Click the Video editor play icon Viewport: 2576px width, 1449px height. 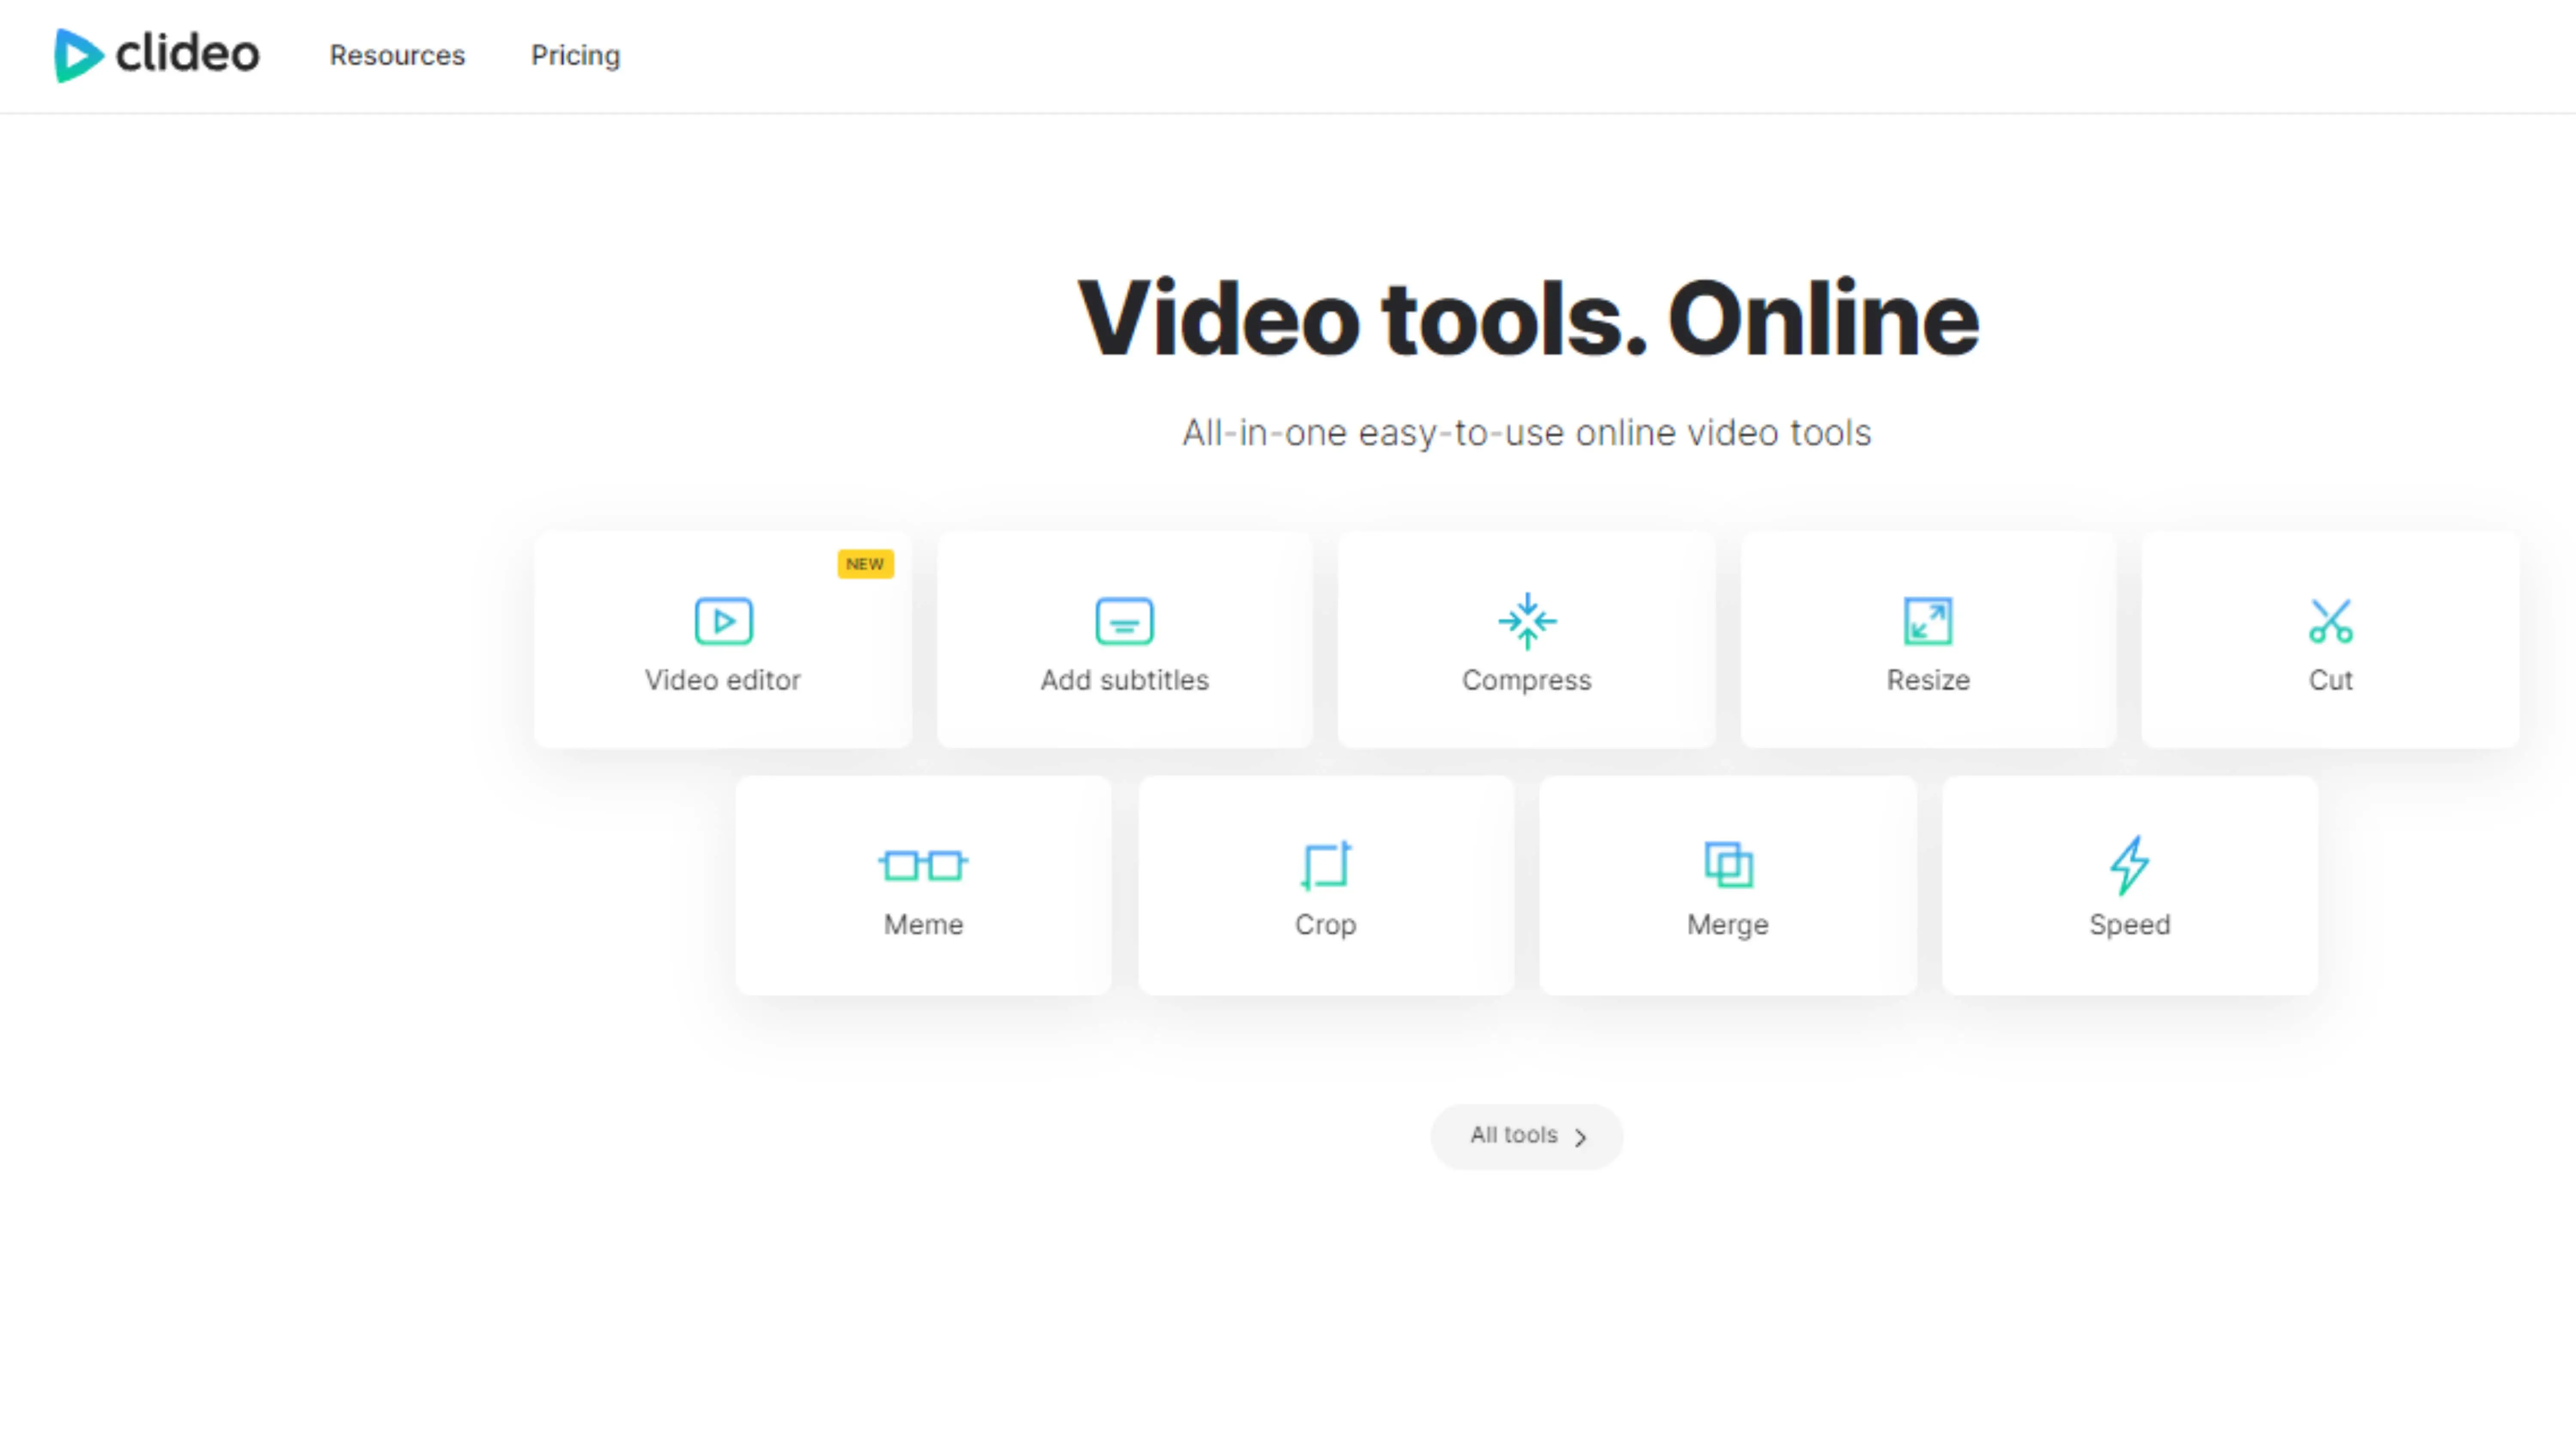point(723,621)
